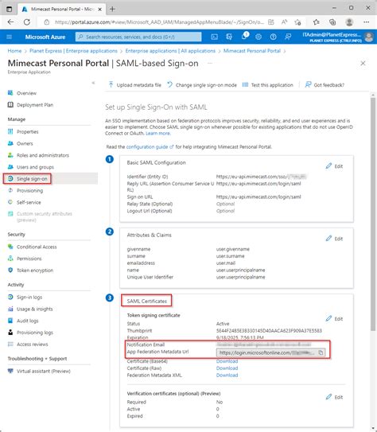Open Planet Express | Enterprise applications breadcrumb

73,51
